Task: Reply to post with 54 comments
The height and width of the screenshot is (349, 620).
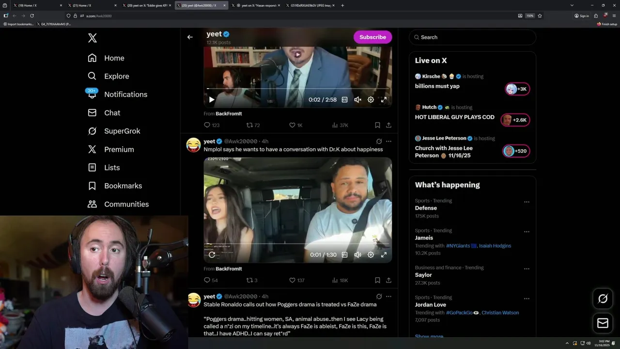Action: (x=211, y=280)
